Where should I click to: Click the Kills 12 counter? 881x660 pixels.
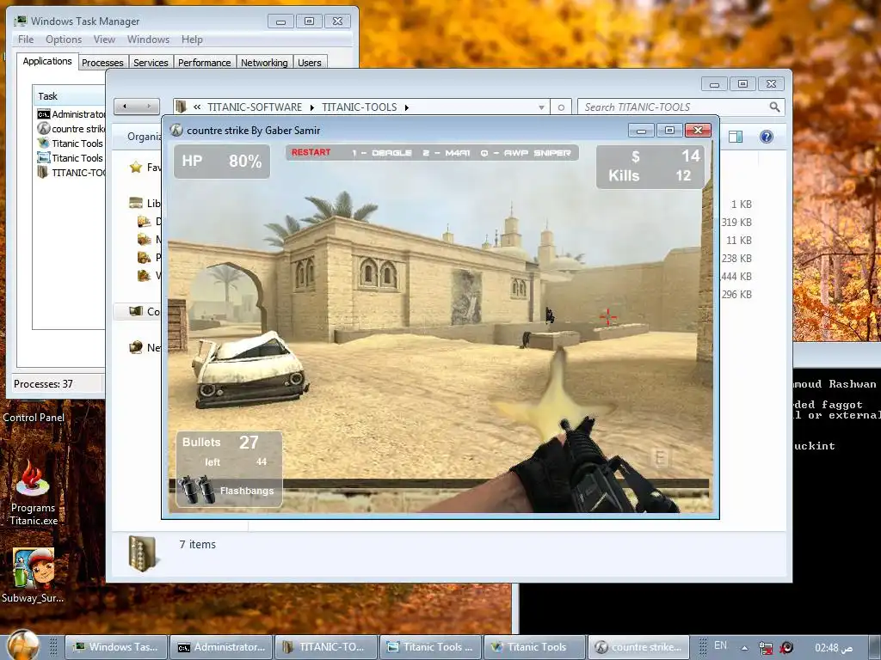[x=649, y=175]
